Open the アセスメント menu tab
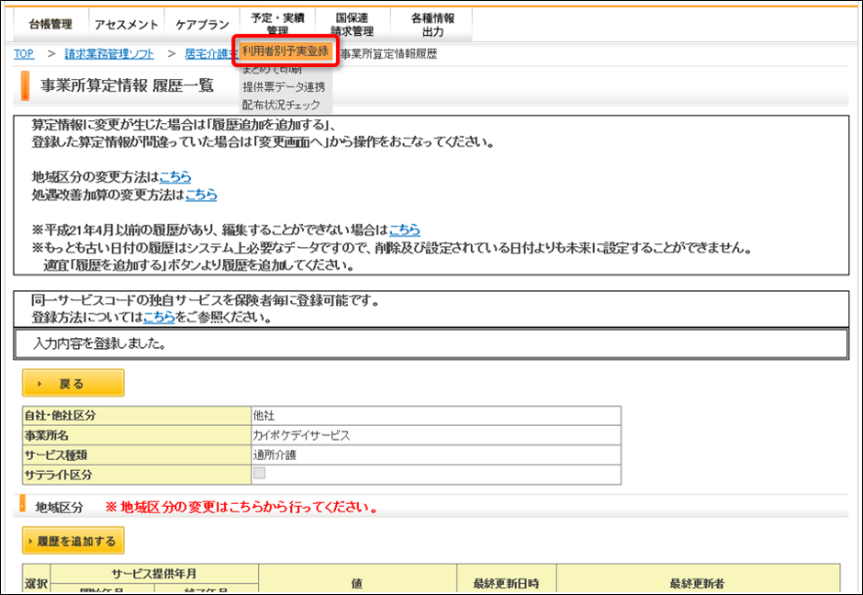Image resolution: width=863 pixels, height=595 pixels. [x=126, y=25]
